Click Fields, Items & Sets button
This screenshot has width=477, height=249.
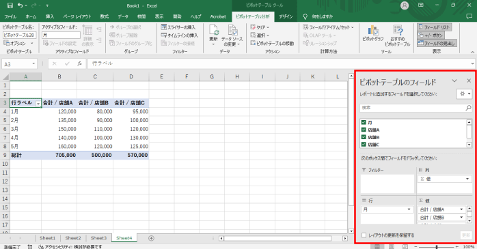(329, 27)
